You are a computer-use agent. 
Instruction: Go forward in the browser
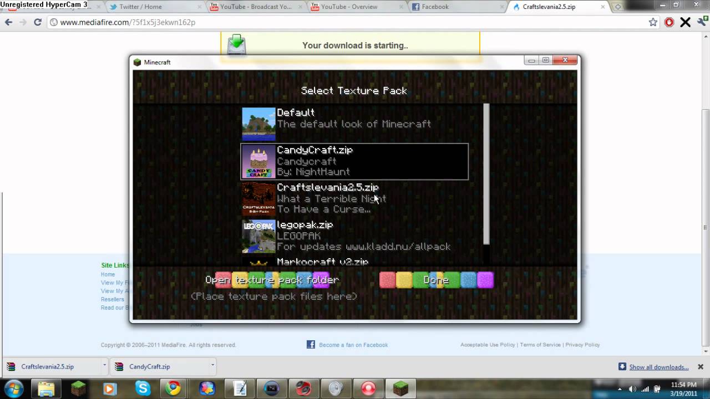[x=23, y=22]
